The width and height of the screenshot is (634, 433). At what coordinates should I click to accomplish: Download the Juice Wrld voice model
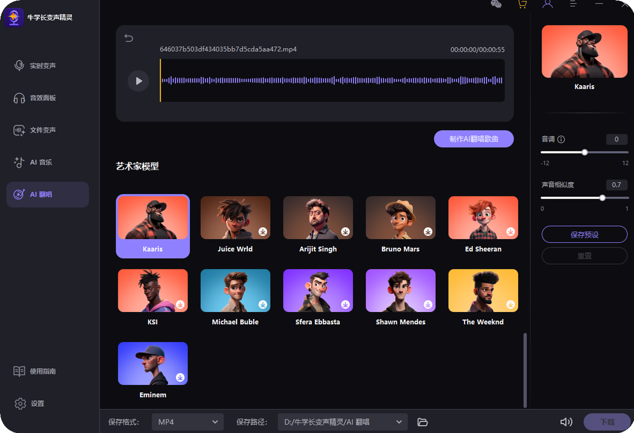pyautogui.click(x=263, y=231)
